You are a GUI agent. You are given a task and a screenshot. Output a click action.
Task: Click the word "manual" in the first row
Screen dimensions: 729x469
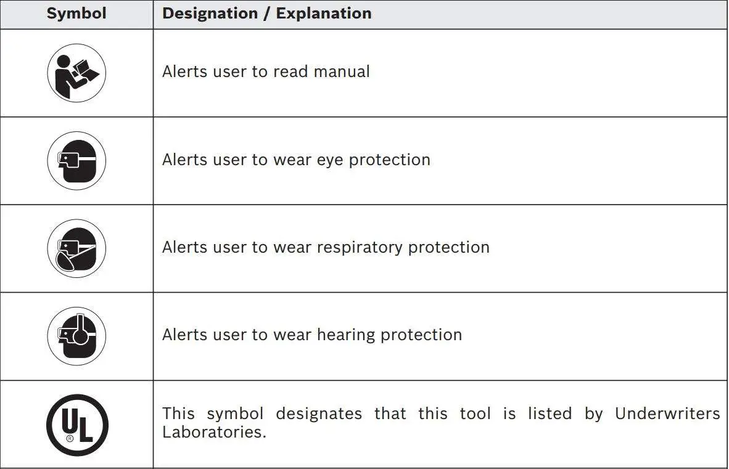[x=342, y=71]
